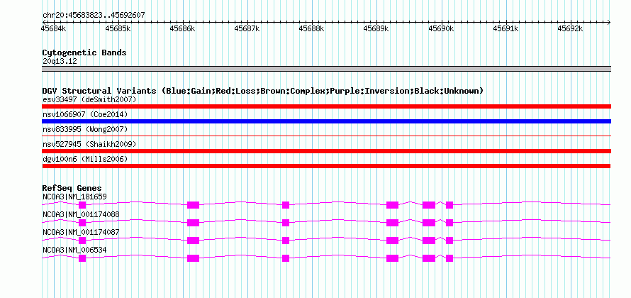
Task: Click the nsv833995 (Wong2007) label
Action: pos(85,129)
